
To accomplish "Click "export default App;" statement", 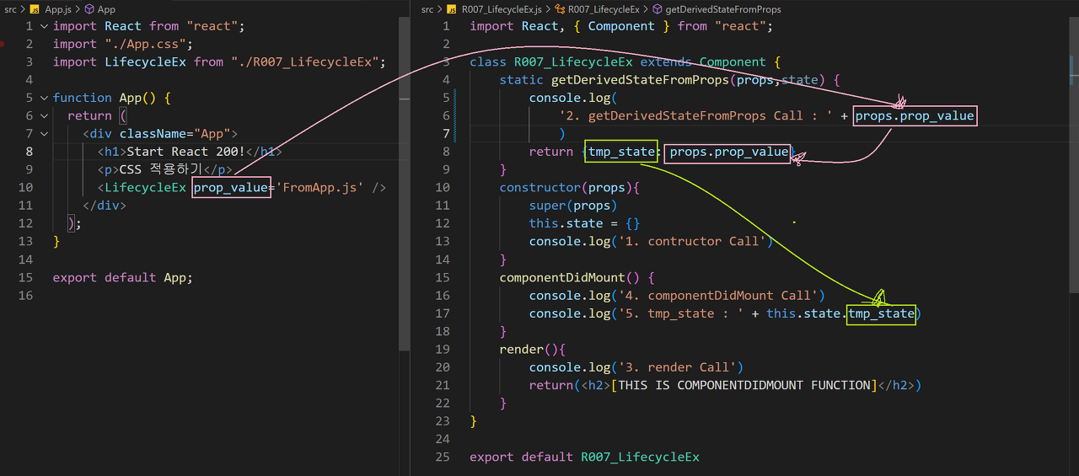I will pyautogui.click(x=123, y=277).
